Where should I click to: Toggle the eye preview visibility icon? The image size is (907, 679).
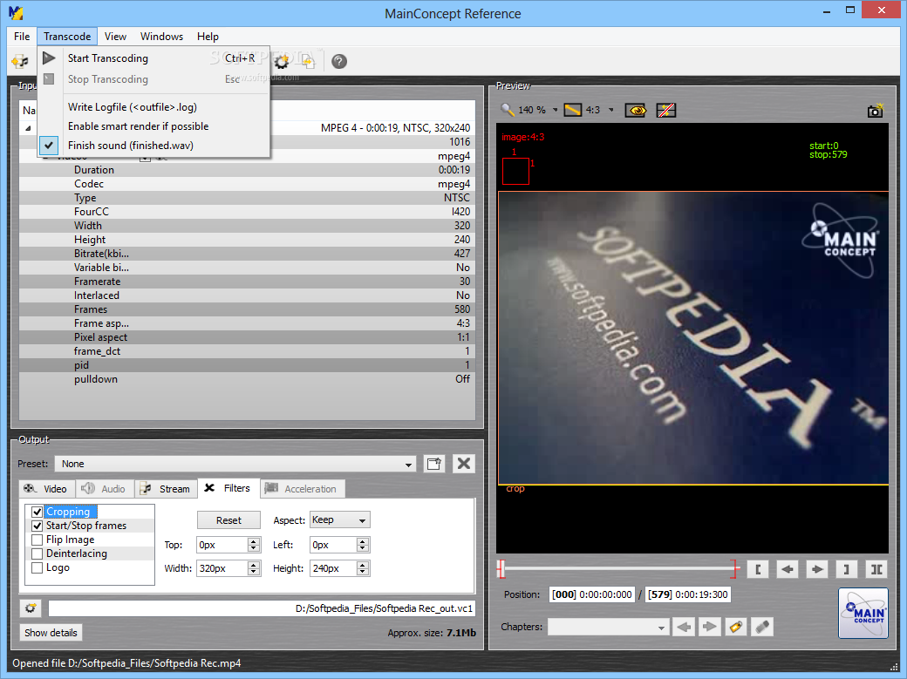(x=636, y=110)
